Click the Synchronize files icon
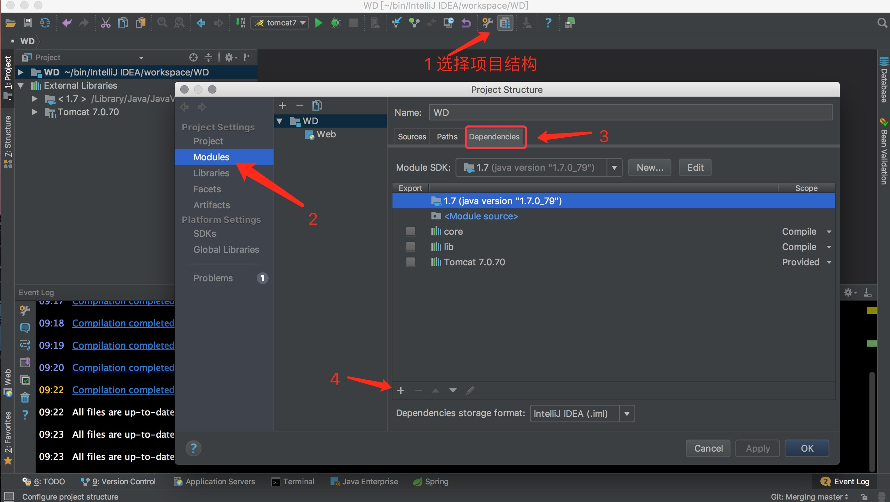Viewport: 890px width, 502px height. point(45,23)
